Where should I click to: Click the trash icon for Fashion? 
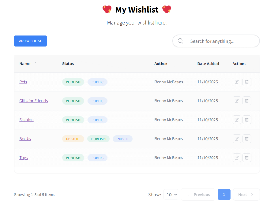(x=247, y=120)
